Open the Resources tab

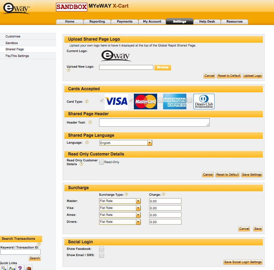[x=234, y=22]
